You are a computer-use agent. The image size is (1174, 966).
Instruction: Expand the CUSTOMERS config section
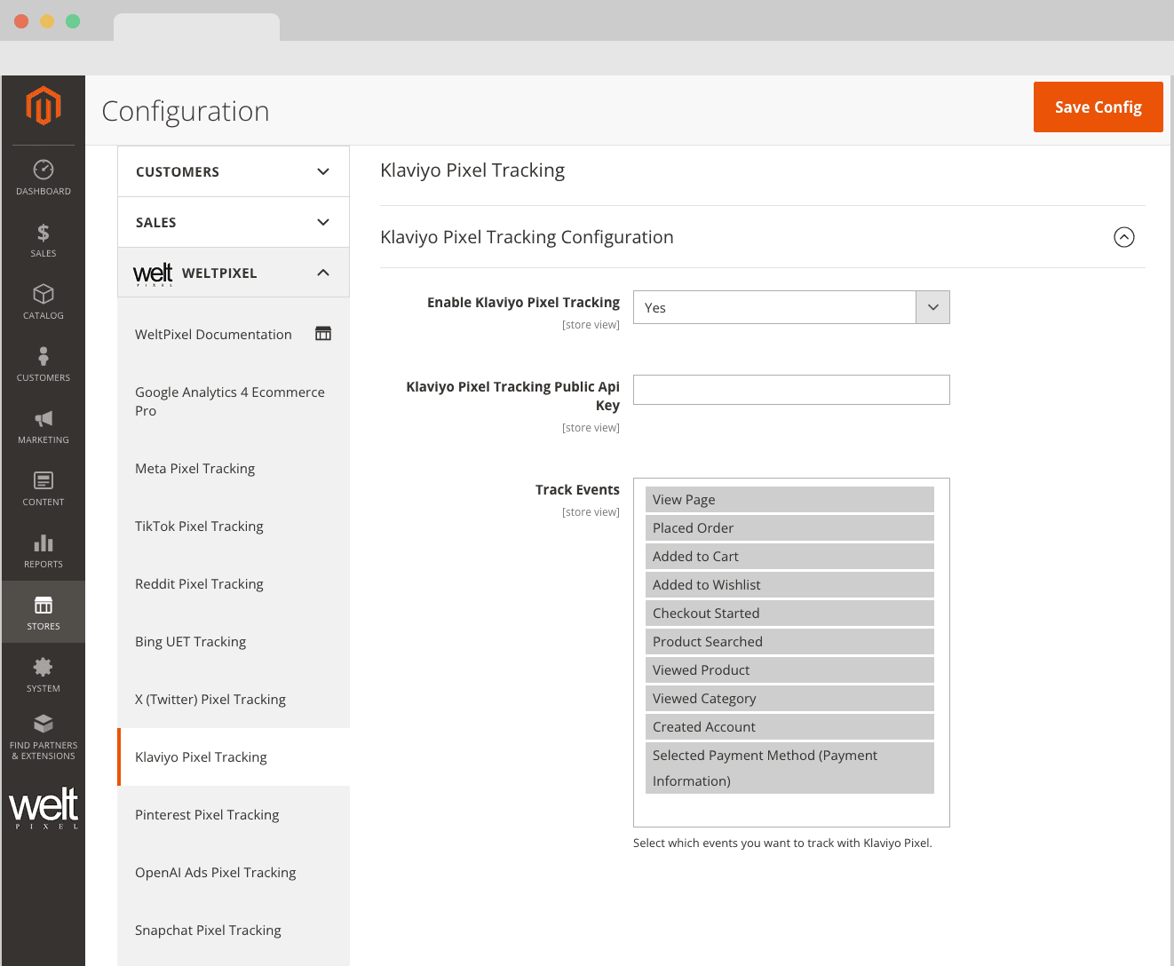coord(234,171)
